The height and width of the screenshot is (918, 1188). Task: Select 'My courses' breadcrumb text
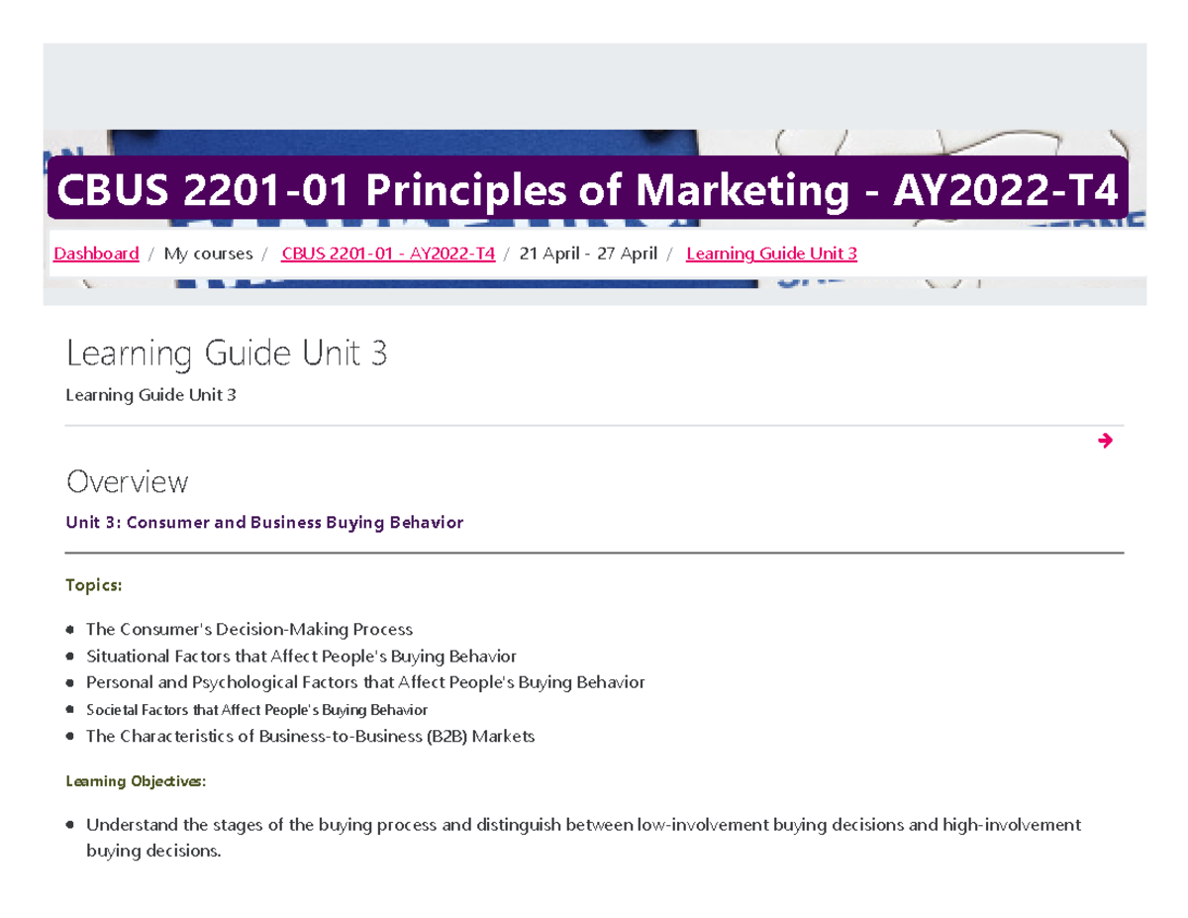click(x=208, y=254)
